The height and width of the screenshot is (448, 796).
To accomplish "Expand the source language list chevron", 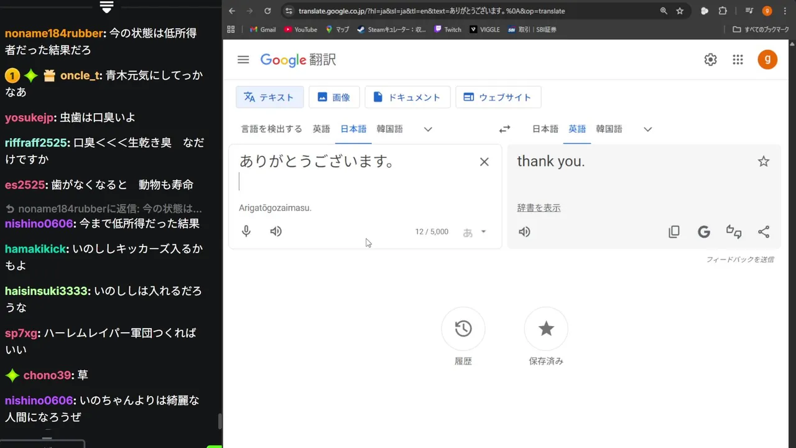I will 428,129.
